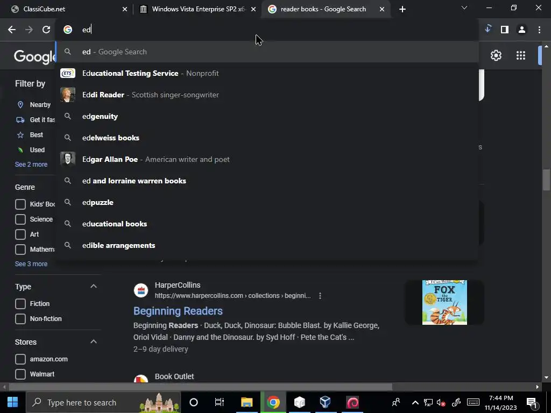Open the Chrome profile icon
Viewport: 551px width, 413px height.
coord(522,30)
